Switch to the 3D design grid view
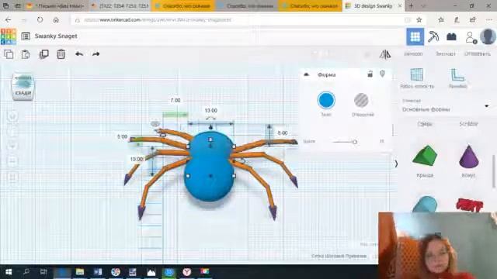This screenshot has width=497, height=279. [x=415, y=36]
